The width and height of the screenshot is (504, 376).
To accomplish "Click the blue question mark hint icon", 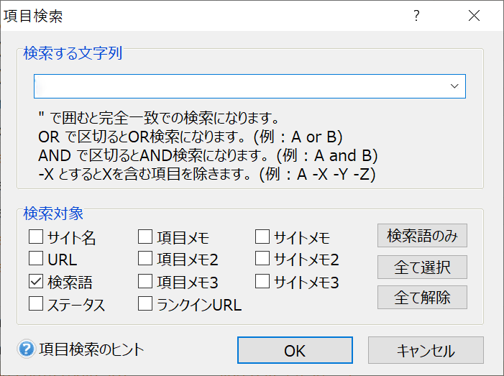I will (x=26, y=349).
